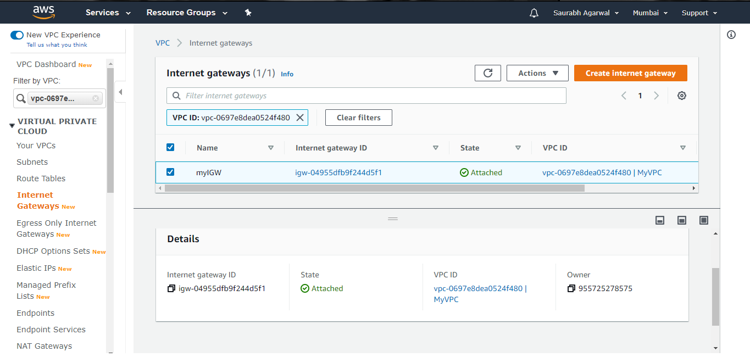750x357 pixels.
Task: Collapse the VIRTUAL PRIVATE CLOUD section
Action: [12, 125]
